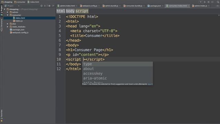
Task: Show hidden tabs list at tab bar end
Action: [217, 6]
